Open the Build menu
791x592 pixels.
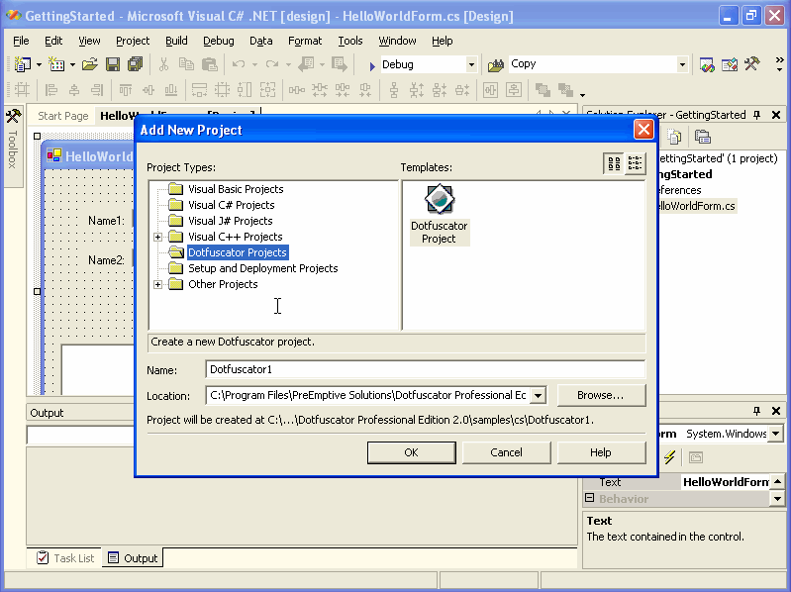(176, 41)
